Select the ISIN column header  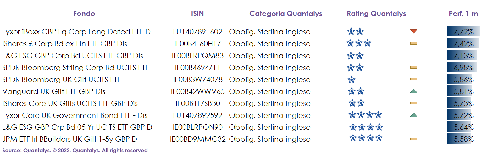(x=197, y=14)
